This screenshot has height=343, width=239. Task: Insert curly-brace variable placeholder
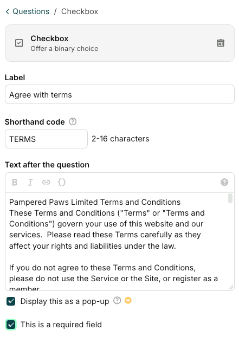pos(62,182)
